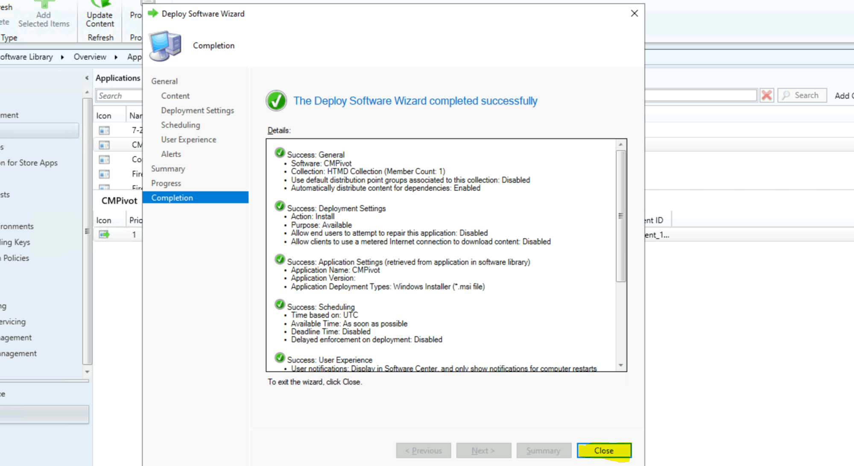Screen dimensions: 854x466
Task: Click the Details scrollbar thumb
Action: tap(620, 216)
